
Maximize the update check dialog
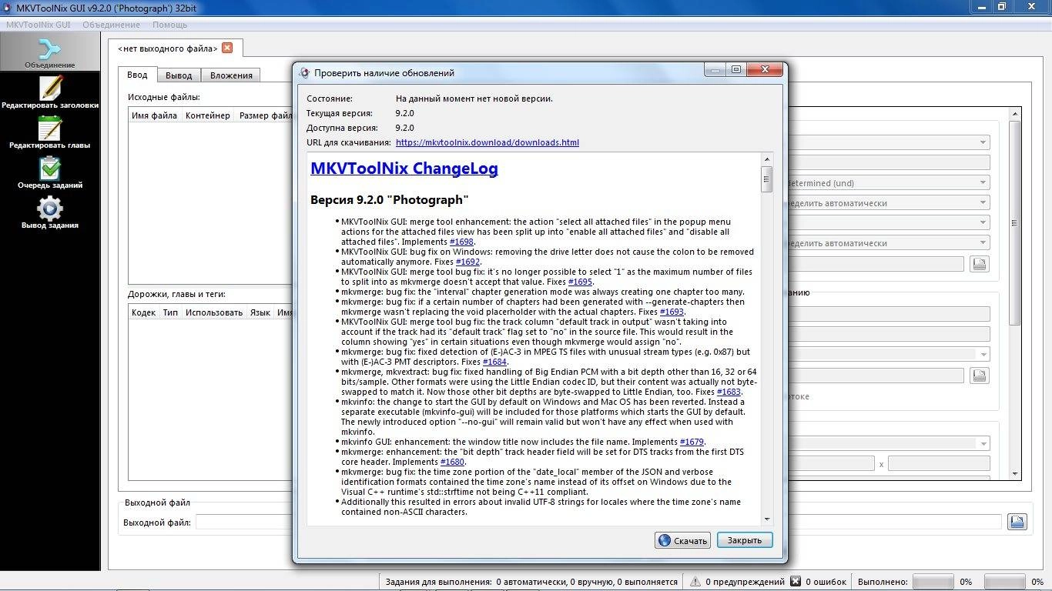pyautogui.click(x=736, y=70)
